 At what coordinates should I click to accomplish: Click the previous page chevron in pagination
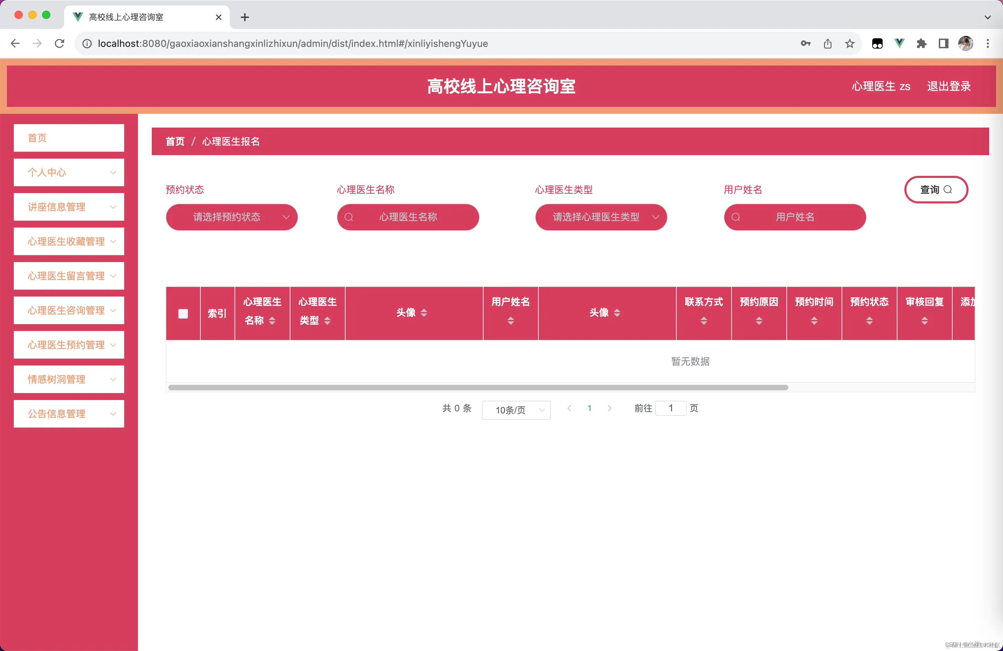click(569, 408)
